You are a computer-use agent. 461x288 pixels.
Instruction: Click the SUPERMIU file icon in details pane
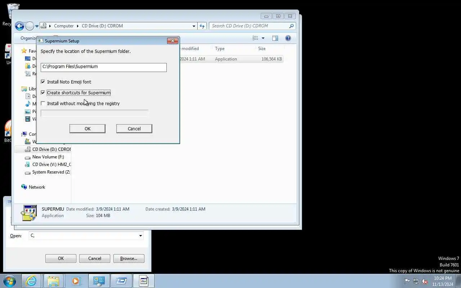click(29, 212)
